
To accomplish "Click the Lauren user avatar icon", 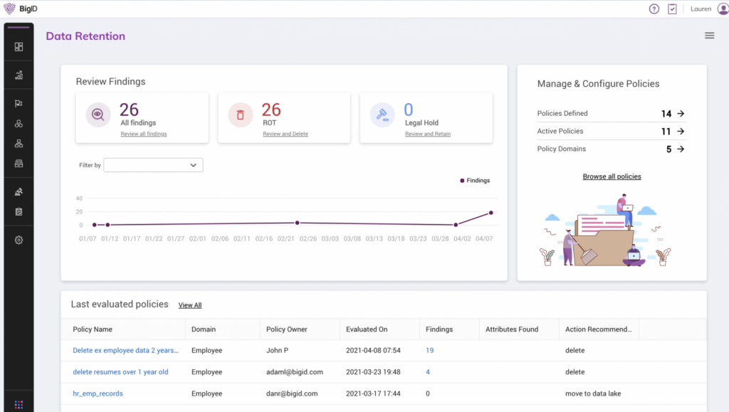I will click(723, 9).
